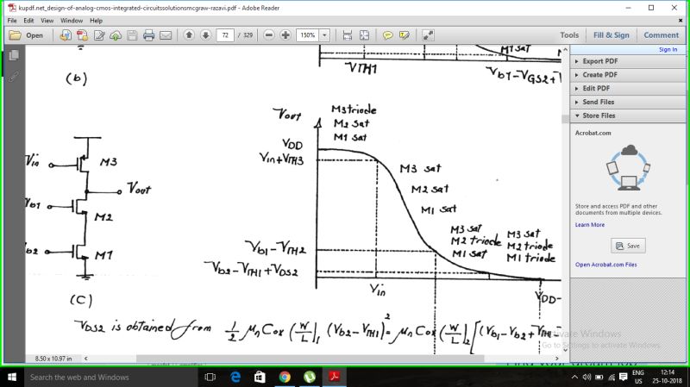Click the horizontal scrollbar thumb
Screen dimensions: 690x387
pos(310,359)
